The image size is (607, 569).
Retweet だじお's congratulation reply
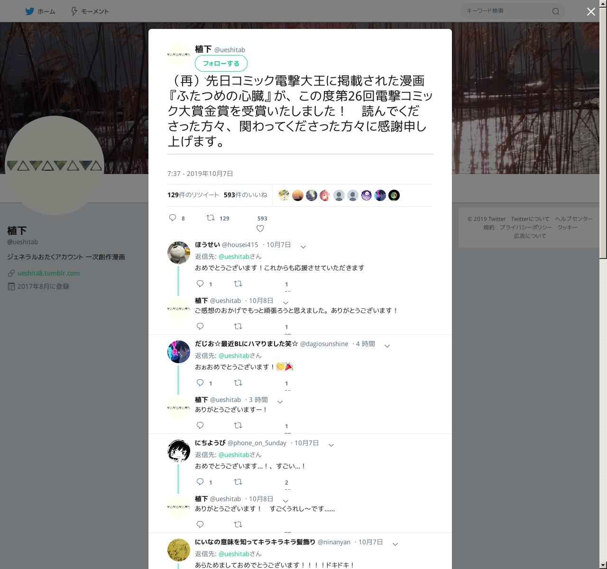tap(238, 383)
